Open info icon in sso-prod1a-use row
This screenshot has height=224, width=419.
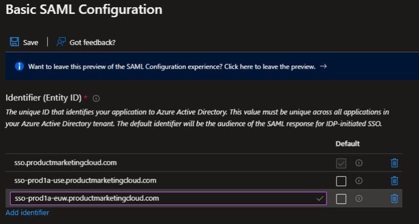pyautogui.click(x=359, y=181)
